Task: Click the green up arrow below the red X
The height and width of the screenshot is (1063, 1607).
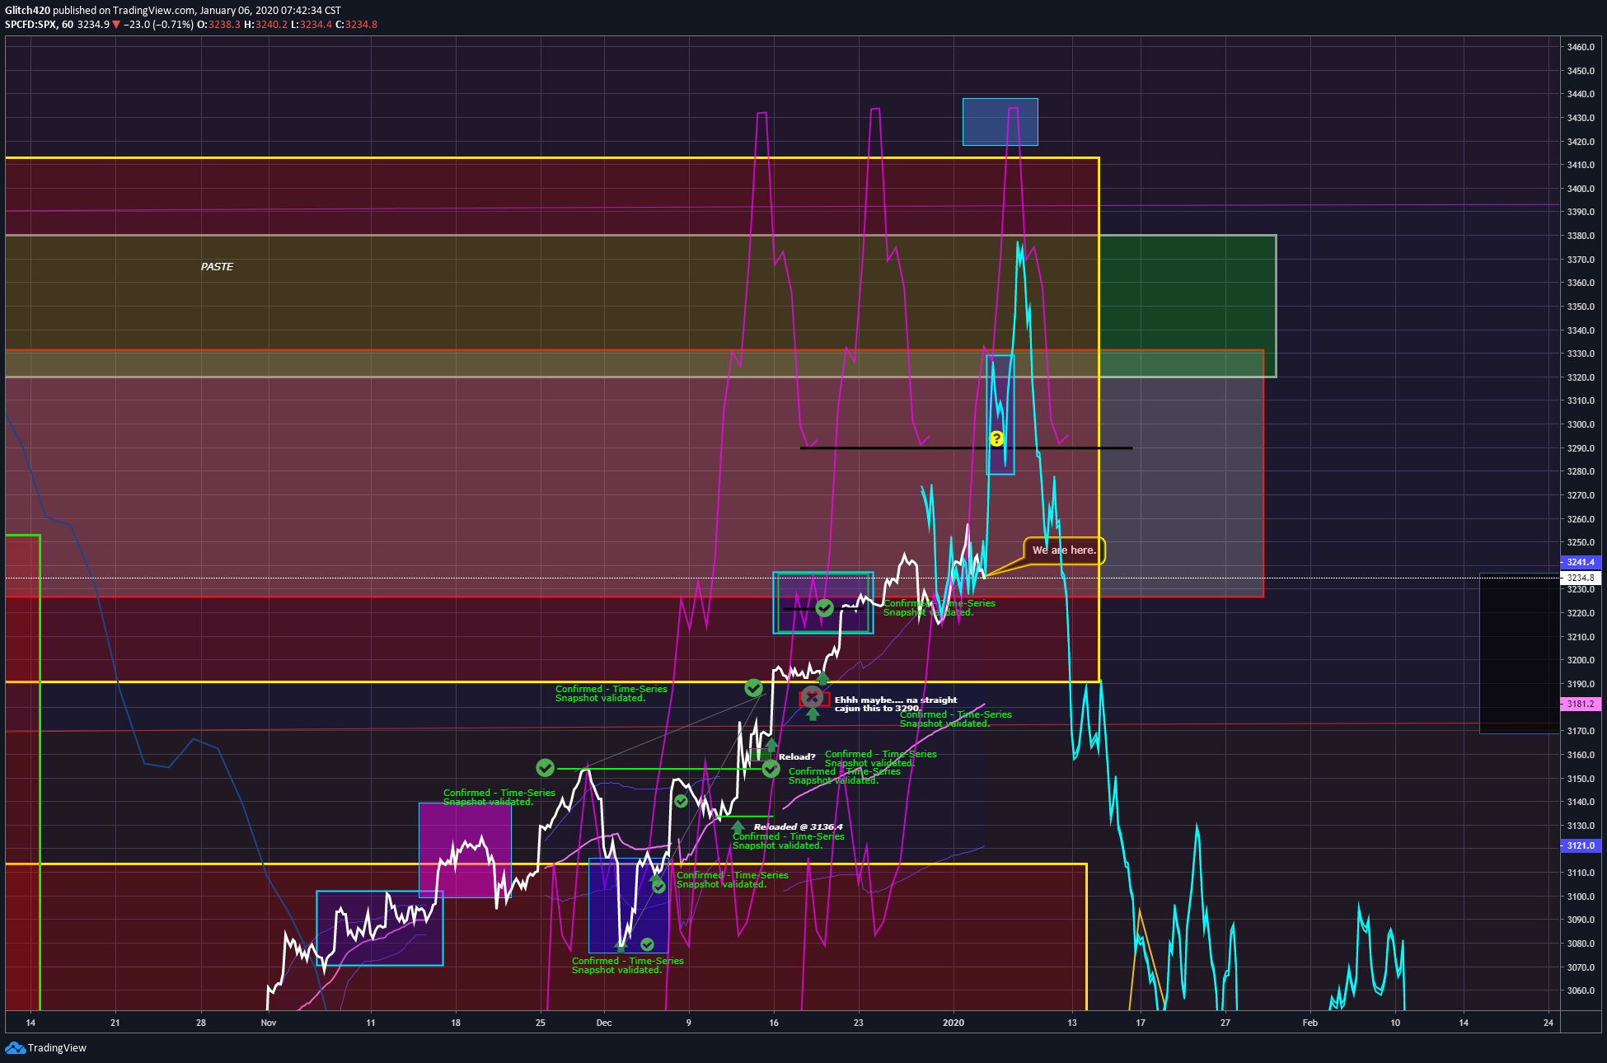Action: pyautogui.click(x=813, y=714)
